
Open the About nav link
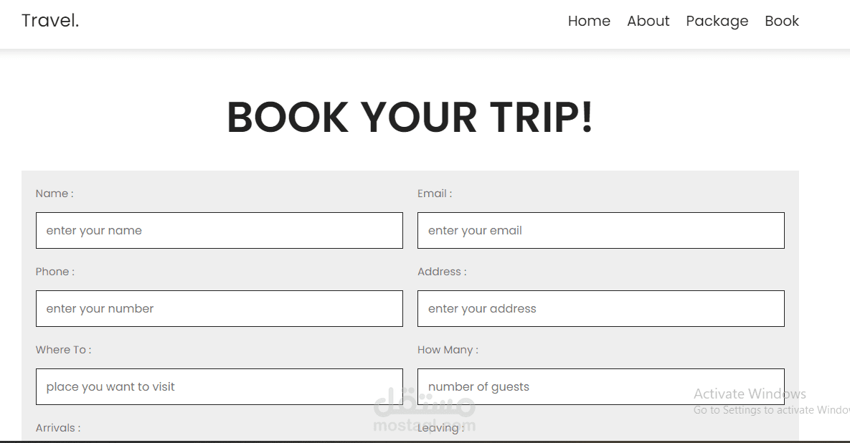pyautogui.click(x=648, y=21)
